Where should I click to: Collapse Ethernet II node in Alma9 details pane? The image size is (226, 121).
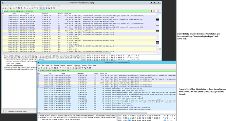39,117
